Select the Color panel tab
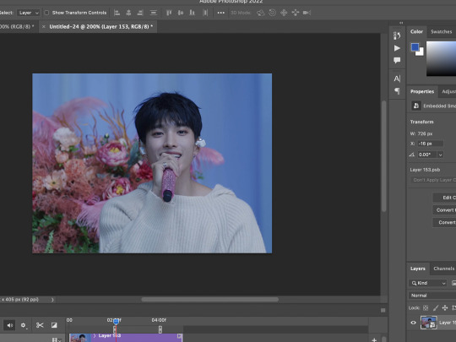Screen dimensions: 456x342 click(x=416, y=32)
